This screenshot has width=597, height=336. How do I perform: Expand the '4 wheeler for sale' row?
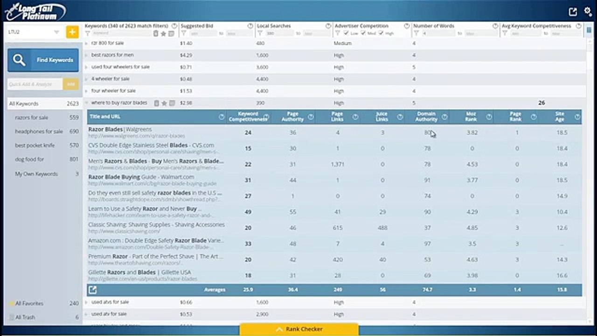coord(86,79)
